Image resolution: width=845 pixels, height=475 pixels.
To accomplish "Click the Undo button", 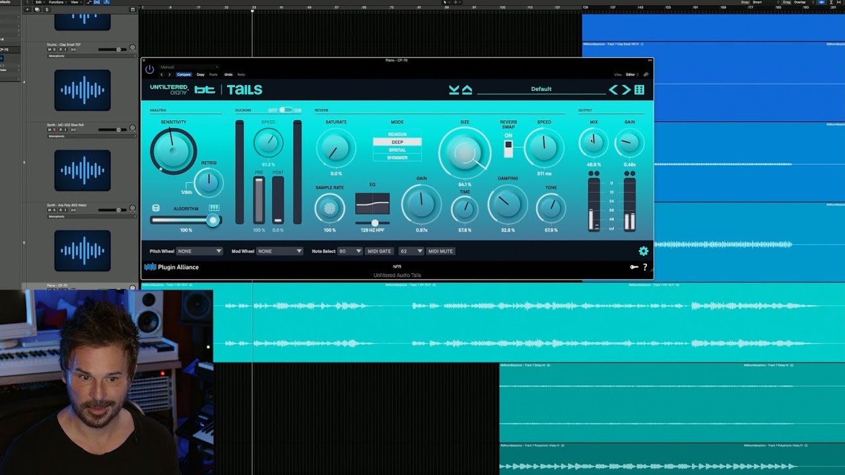I will pyautogui.click(x=228, y=75).
